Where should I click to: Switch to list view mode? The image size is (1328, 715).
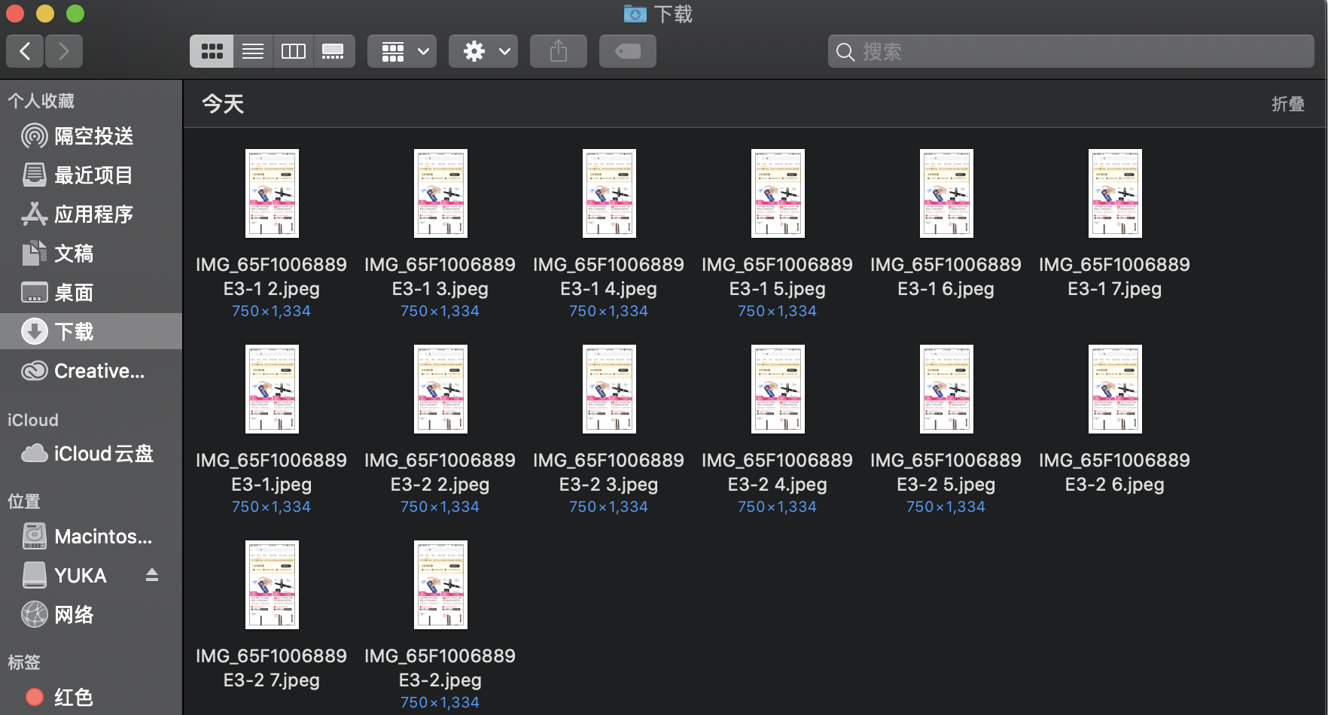(253, 51)
